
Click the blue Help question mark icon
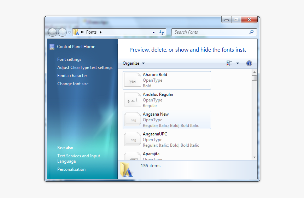tap(249, 63)
